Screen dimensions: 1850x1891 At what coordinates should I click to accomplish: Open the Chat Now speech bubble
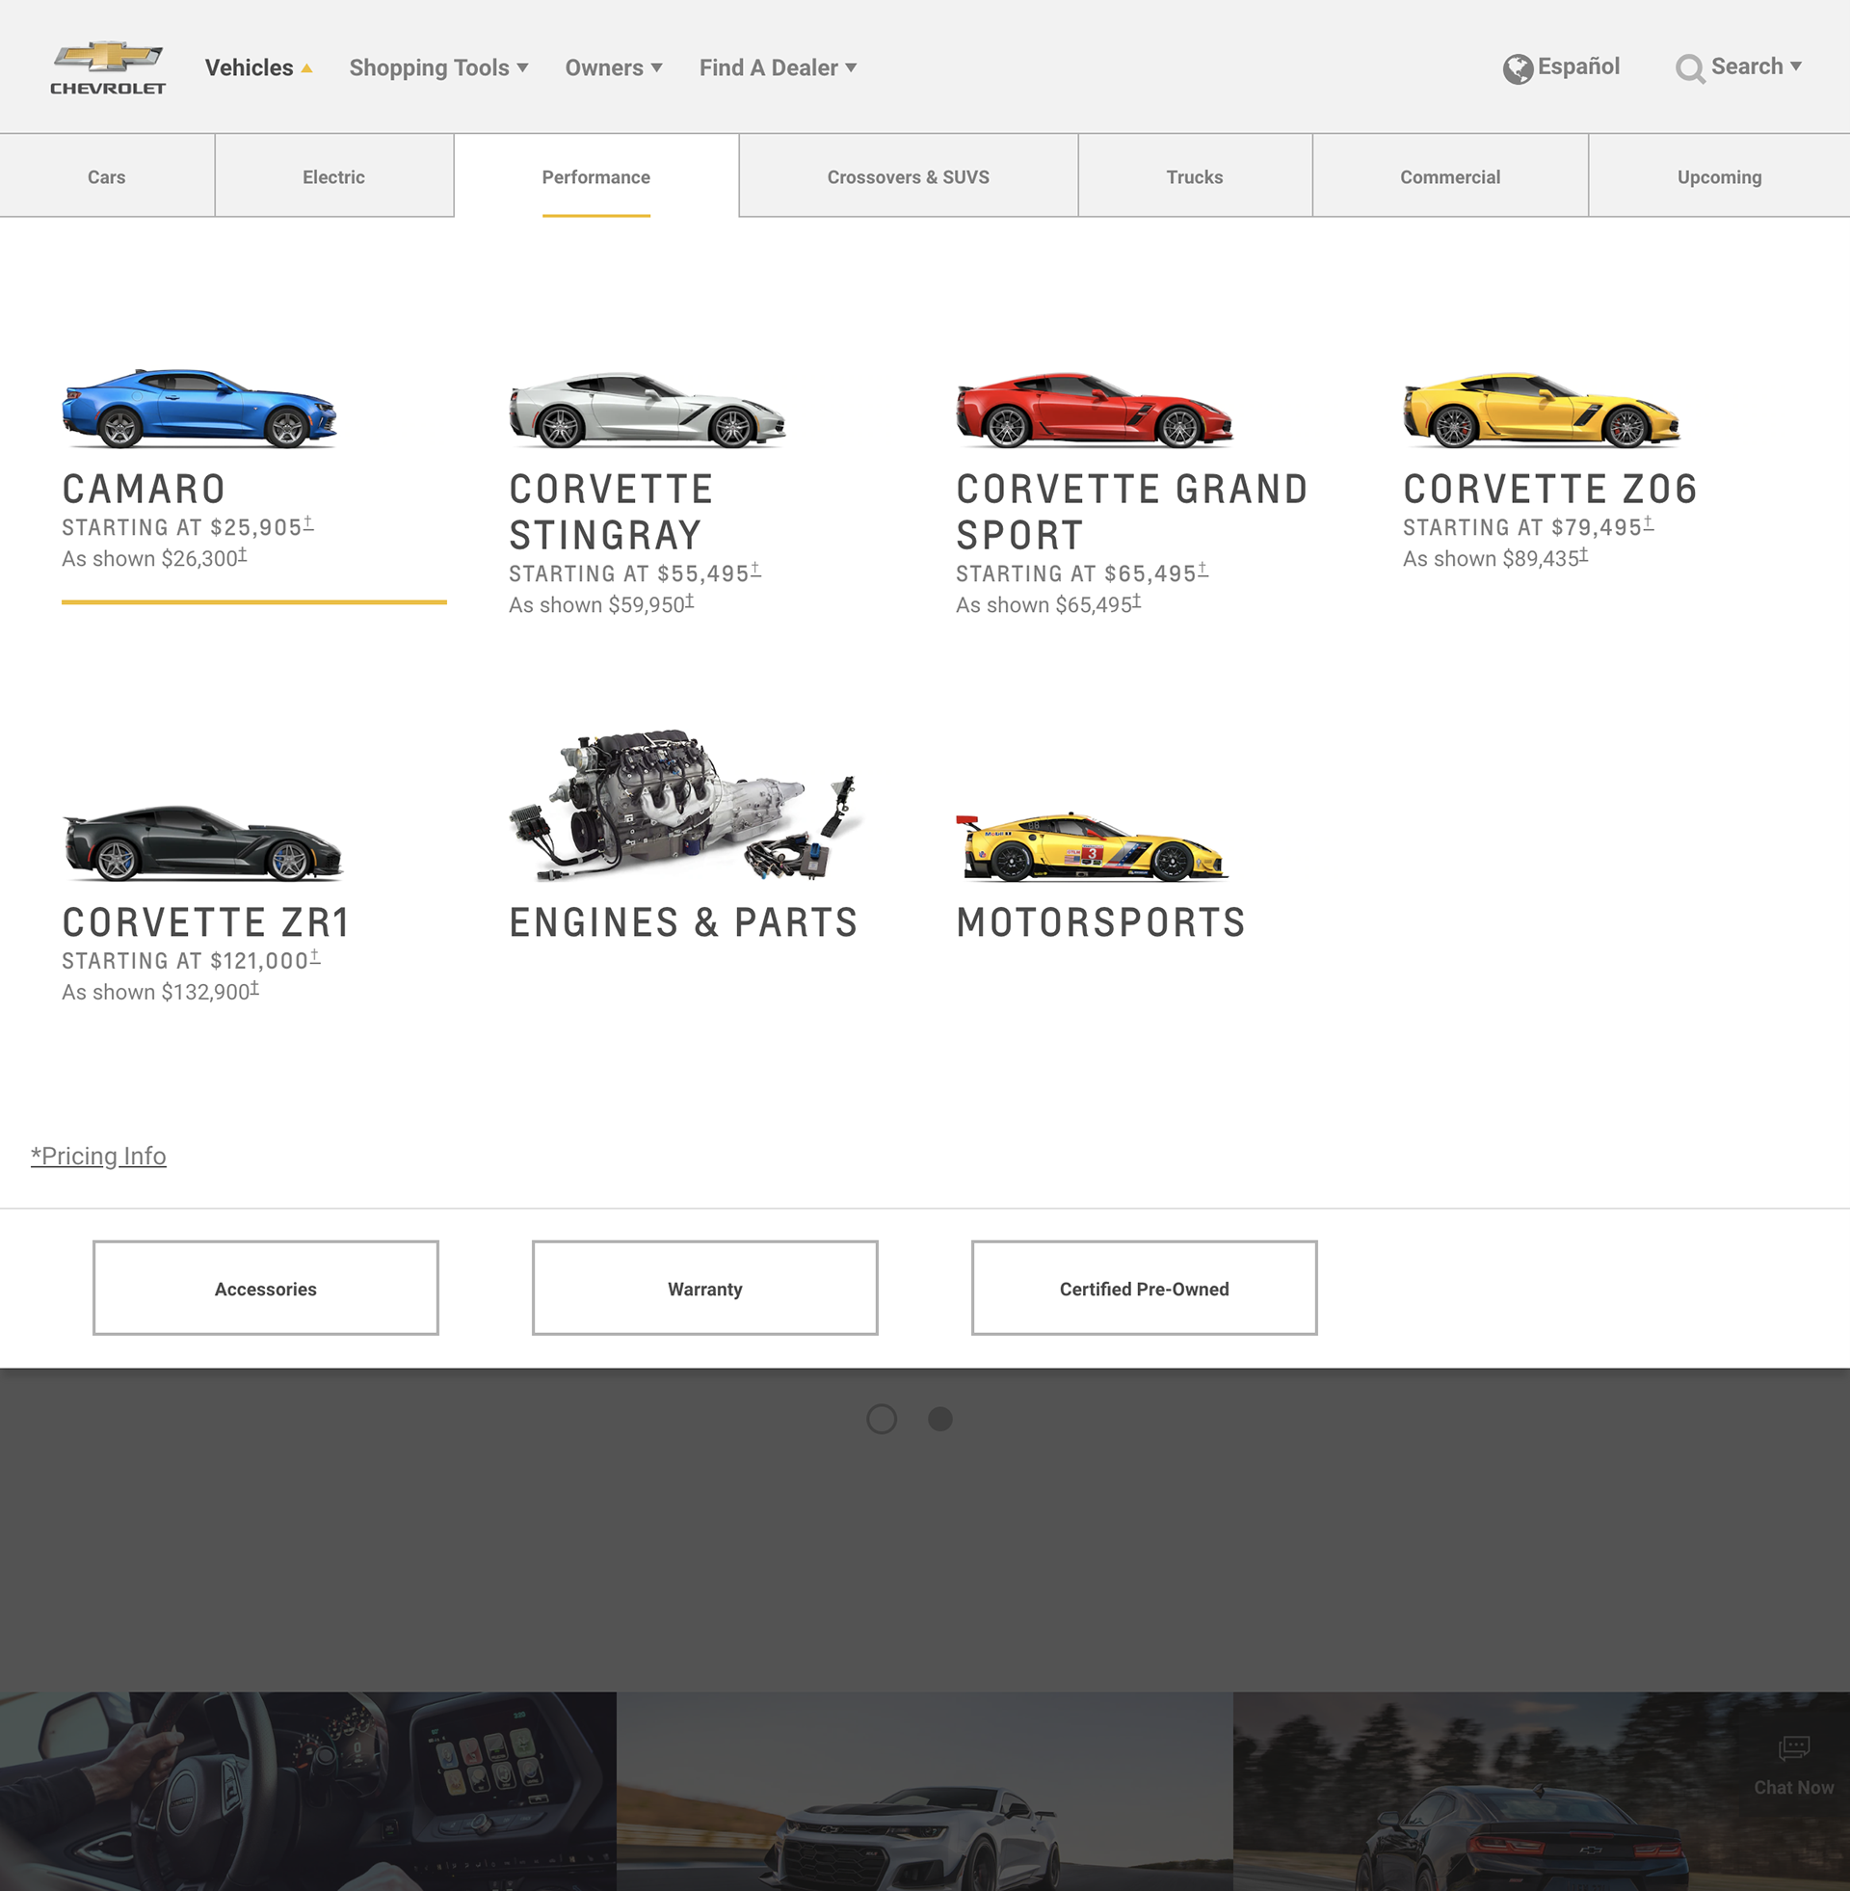coord(1794,1749)
